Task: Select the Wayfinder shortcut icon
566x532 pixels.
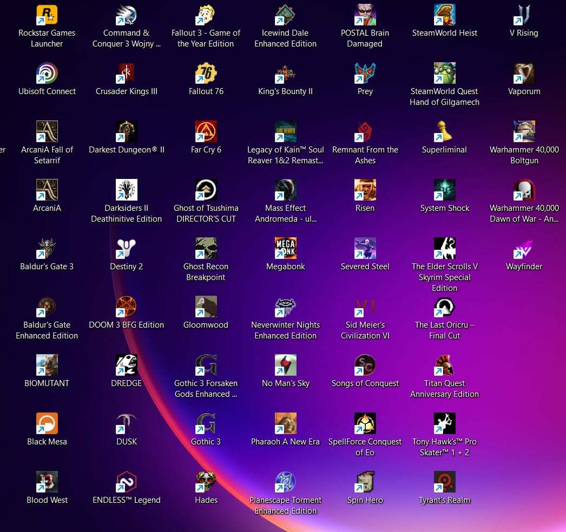Action: click(x=524, y=249)
